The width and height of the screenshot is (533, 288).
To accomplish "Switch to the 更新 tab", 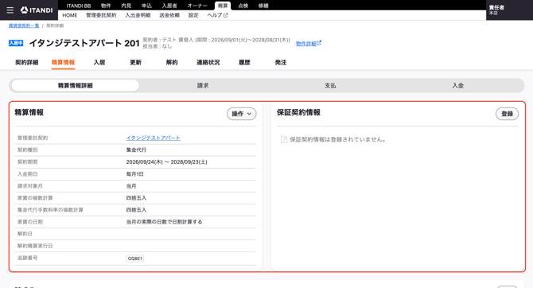I will click(x=135, y=63).
